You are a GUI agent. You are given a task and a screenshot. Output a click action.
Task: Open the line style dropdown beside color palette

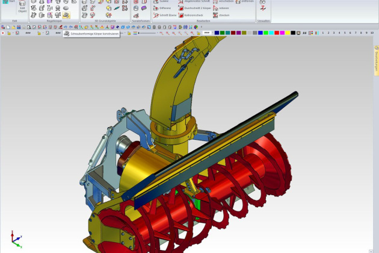click(x=207, y=33)
